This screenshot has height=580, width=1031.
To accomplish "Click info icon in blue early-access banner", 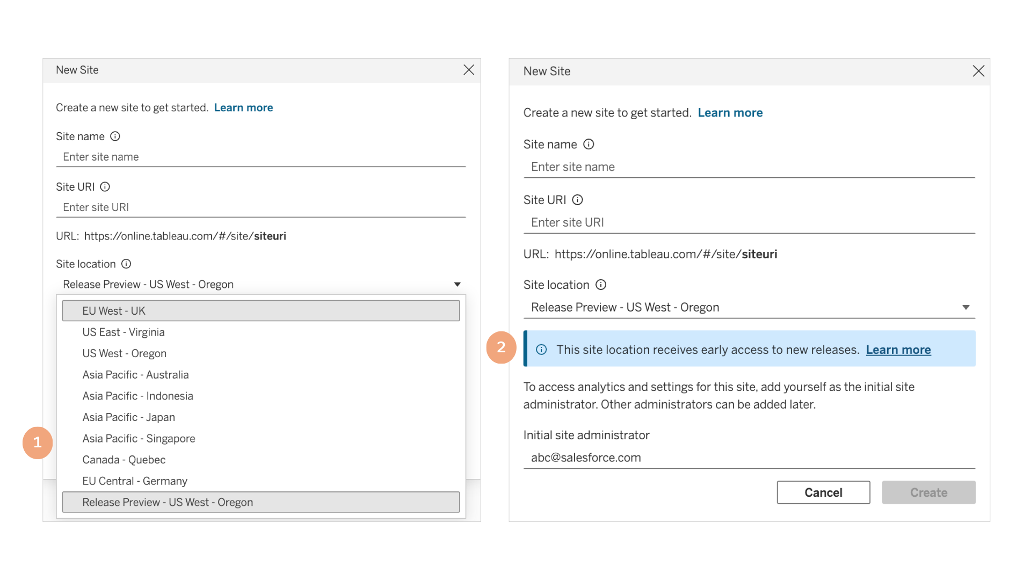I will (x=541, y=350).
